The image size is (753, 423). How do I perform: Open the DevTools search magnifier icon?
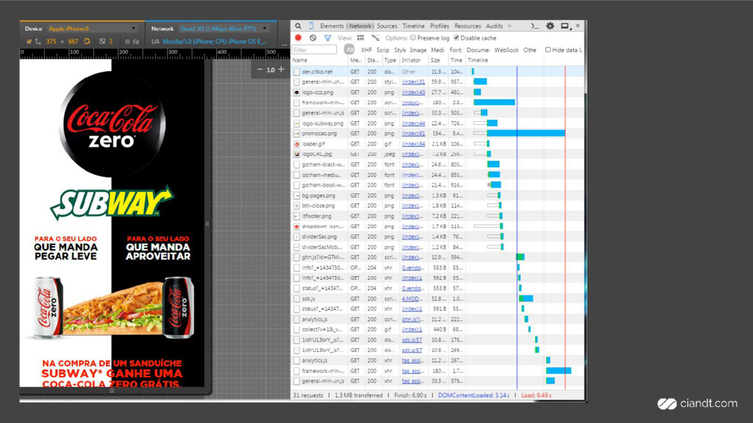299,26
